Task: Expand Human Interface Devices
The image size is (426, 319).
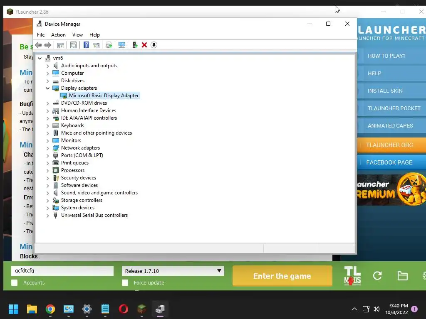Action: click(x=47, y=110)
